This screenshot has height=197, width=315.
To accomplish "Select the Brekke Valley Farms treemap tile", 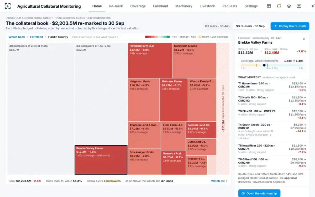I will click(101, 160).
